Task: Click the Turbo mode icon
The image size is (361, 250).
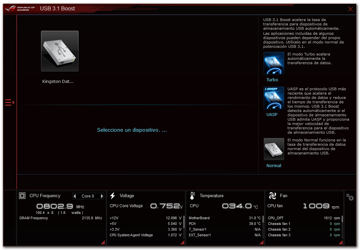Action: point(274,63)
